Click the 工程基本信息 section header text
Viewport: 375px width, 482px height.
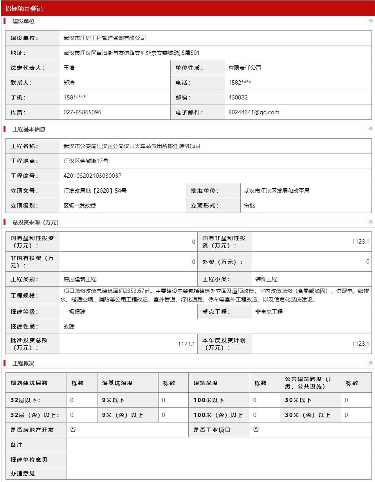coord(29,129)
